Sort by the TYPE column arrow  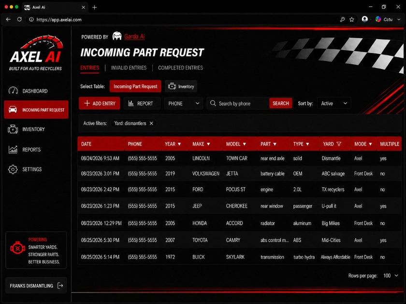pyautogui.click(x=307, y=144)
